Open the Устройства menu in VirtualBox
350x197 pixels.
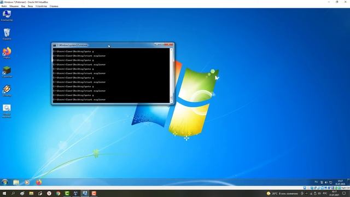(42, 6)
